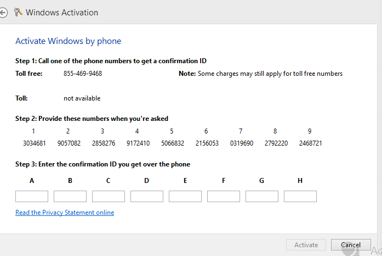Click installation ID group 9172410
Image resolution: width=382 pixels, height=256 pixels.
click(x=138, y=143)
